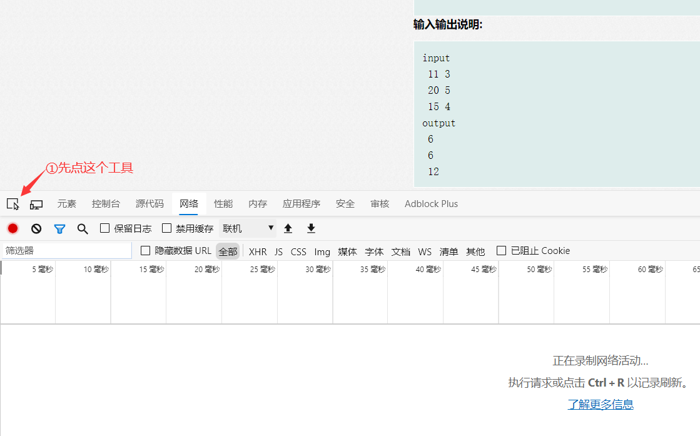
Task: Import HAR file using the upload arrow icon
Action: [x=288, y=228]
